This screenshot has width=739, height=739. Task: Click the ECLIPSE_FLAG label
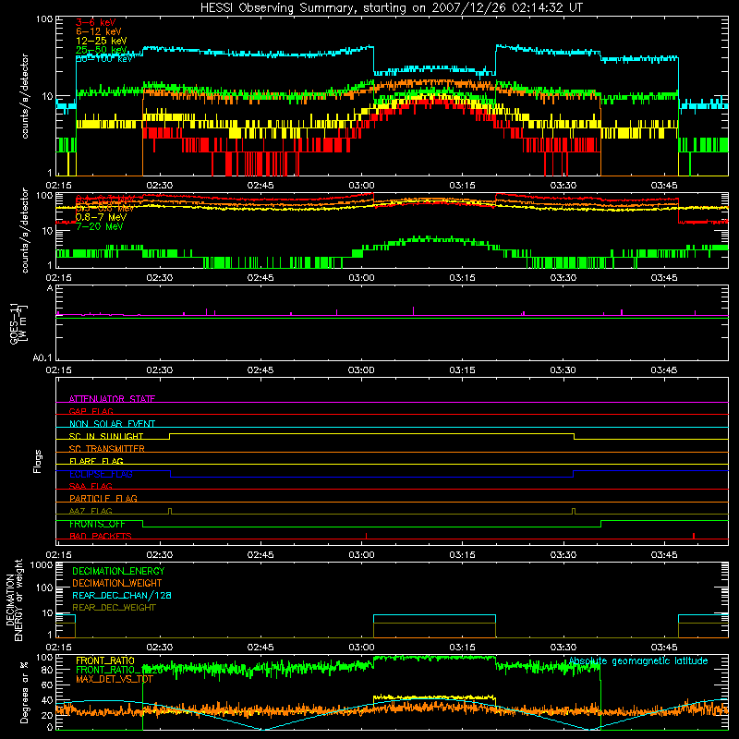click(101, 474)
